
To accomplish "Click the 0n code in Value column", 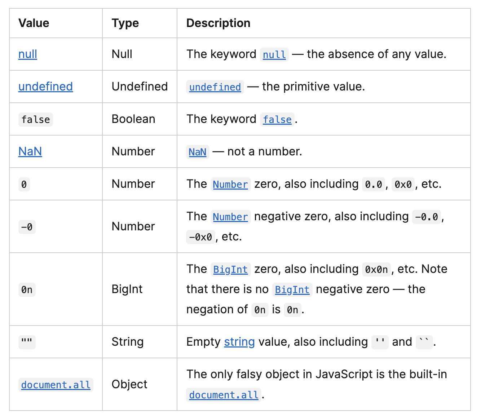I will coord(27,289).
